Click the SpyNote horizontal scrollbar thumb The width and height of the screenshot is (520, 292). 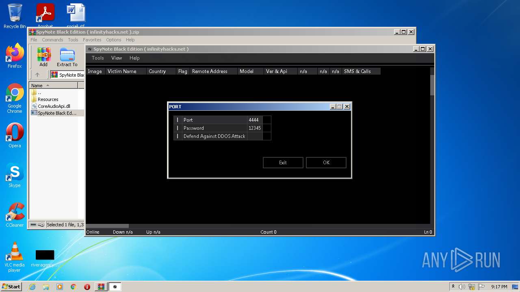click(107, 226)
